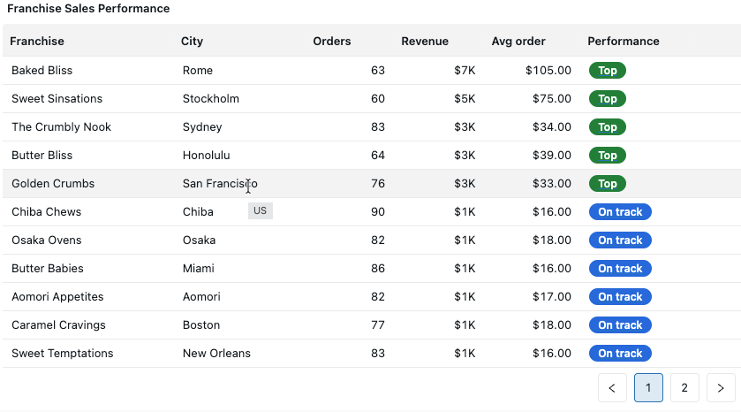Click the Performance column header
Viewport: 741px width, 412px height.
(x=623, y=41)
